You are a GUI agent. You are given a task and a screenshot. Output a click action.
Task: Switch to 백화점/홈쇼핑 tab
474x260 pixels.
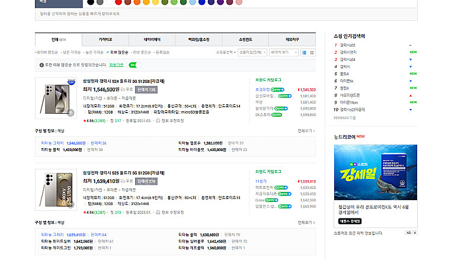tap(198, 40)
